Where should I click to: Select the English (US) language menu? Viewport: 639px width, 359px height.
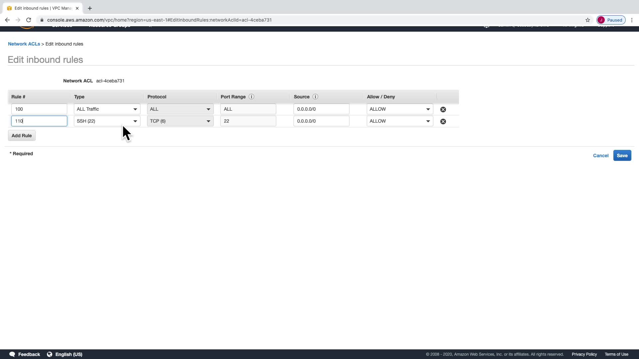pyautogui.click(x=68, y=354)
